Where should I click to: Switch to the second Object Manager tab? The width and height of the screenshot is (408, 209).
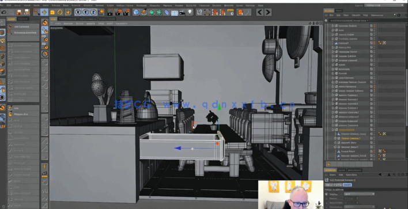tap(338, 11)
